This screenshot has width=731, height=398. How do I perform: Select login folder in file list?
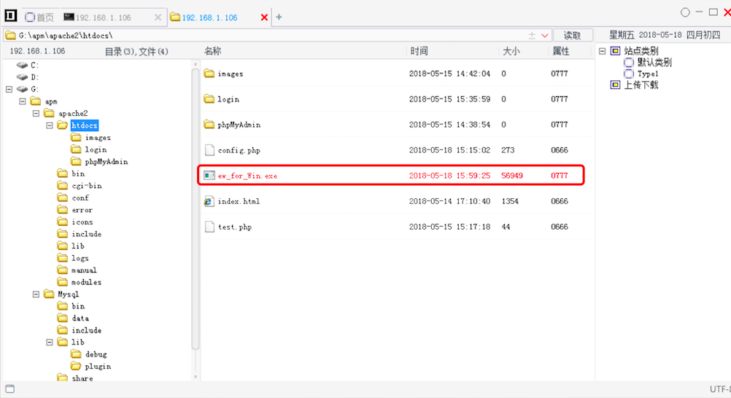pos(228,99)
